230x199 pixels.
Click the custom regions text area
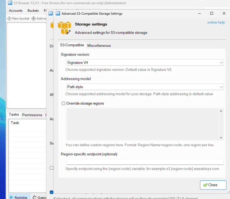(x=143, y=124)
